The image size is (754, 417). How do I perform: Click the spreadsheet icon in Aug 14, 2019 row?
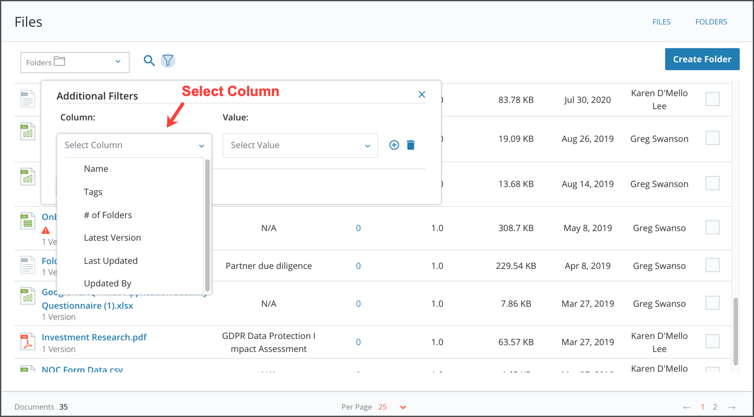coord(28,176)
